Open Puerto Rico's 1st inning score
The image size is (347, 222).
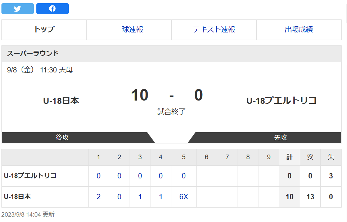point(99,176)
